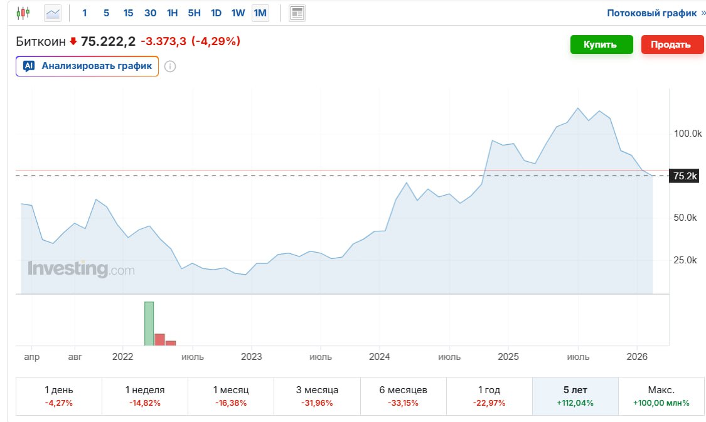Choose the 1W weekly interval
This screenshot has height=422, width=706.
[x=238, y=13]
